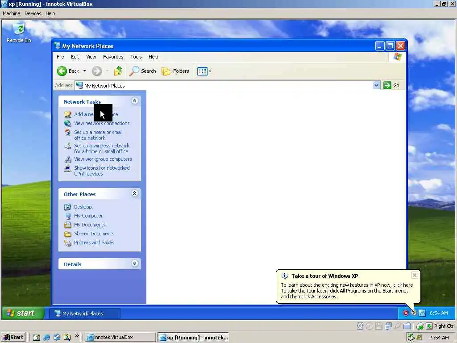The image size is (457, 343).
Task: Close the Windows XP tour balloon
Action: pyautogui.click(x=414, y=275)
